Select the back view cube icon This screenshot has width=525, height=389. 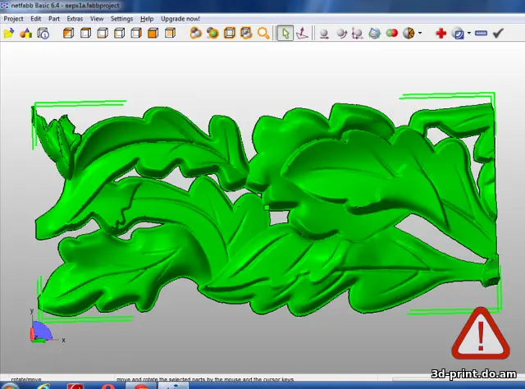pyautogui.click(x=170, y=33)
